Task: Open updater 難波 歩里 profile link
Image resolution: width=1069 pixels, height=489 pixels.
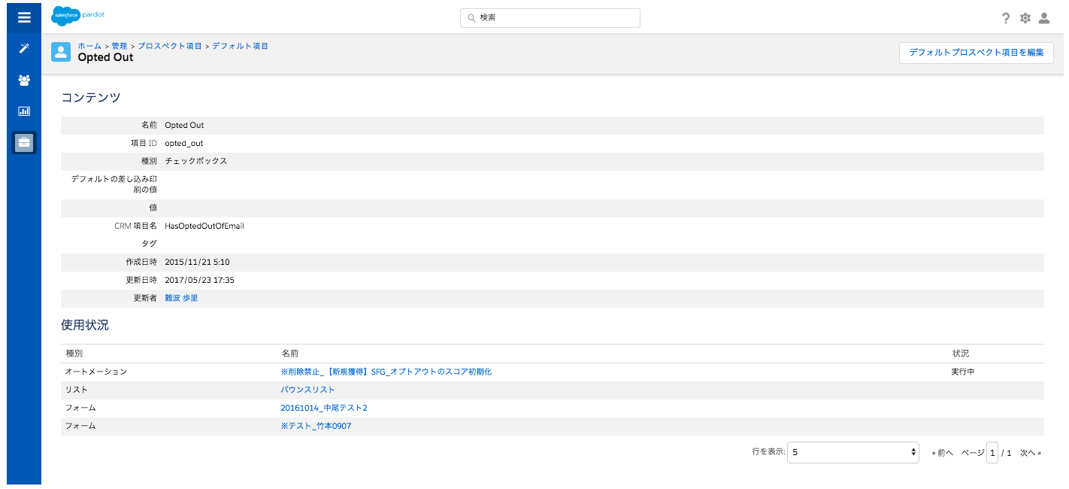Action: (181, 298)
